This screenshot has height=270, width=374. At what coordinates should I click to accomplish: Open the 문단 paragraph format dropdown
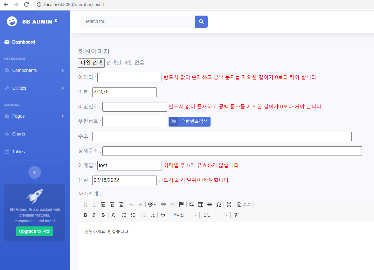coord(215,215)
